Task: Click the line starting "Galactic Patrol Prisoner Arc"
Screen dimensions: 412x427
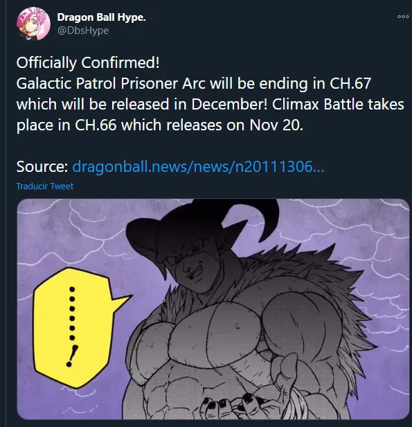Action: point(194,83)
